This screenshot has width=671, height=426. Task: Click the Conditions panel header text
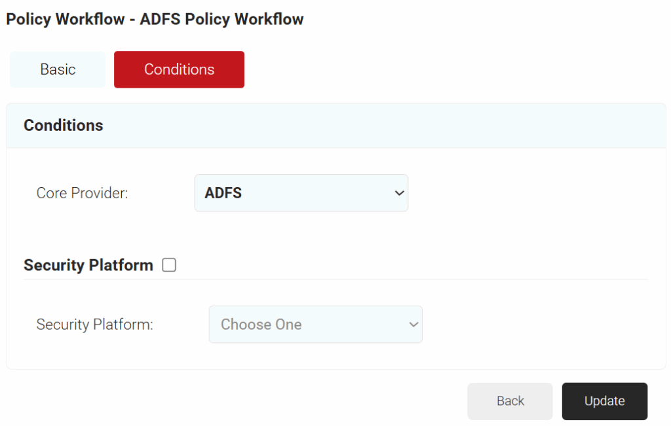click(x=64, y=126)
